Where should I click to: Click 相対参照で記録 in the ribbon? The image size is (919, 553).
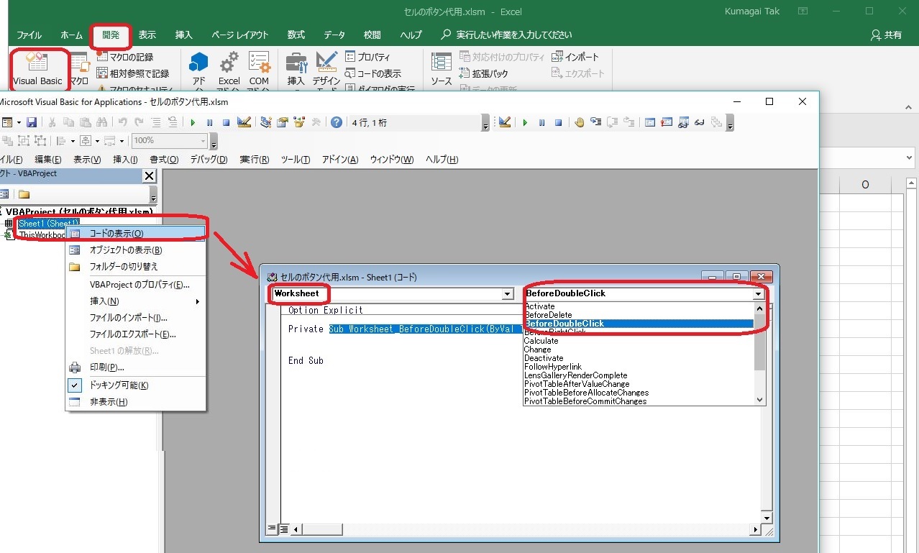click(133, 73)
